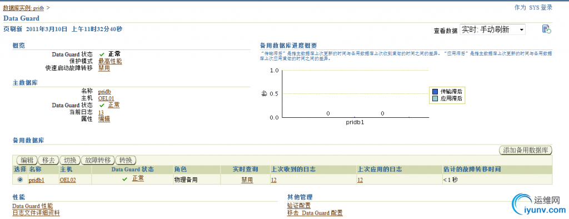569x219 pixels.
Task: Click the 编辑 properties link
Action: tap(104, 119)
